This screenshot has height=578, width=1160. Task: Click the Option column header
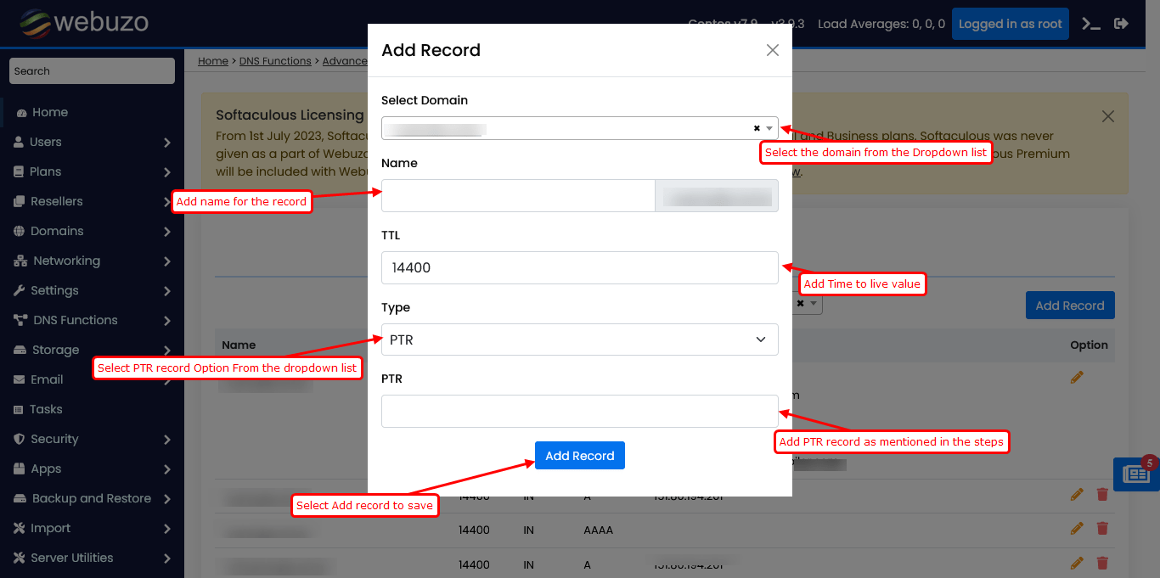(1089, 345)
